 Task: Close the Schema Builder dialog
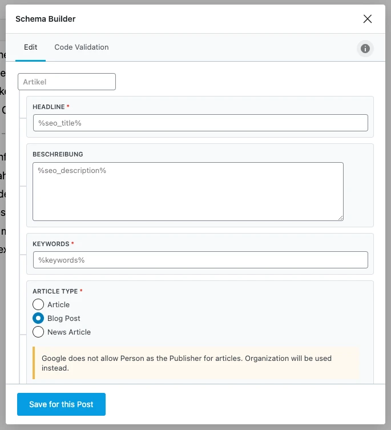click(x=368, y=19)
